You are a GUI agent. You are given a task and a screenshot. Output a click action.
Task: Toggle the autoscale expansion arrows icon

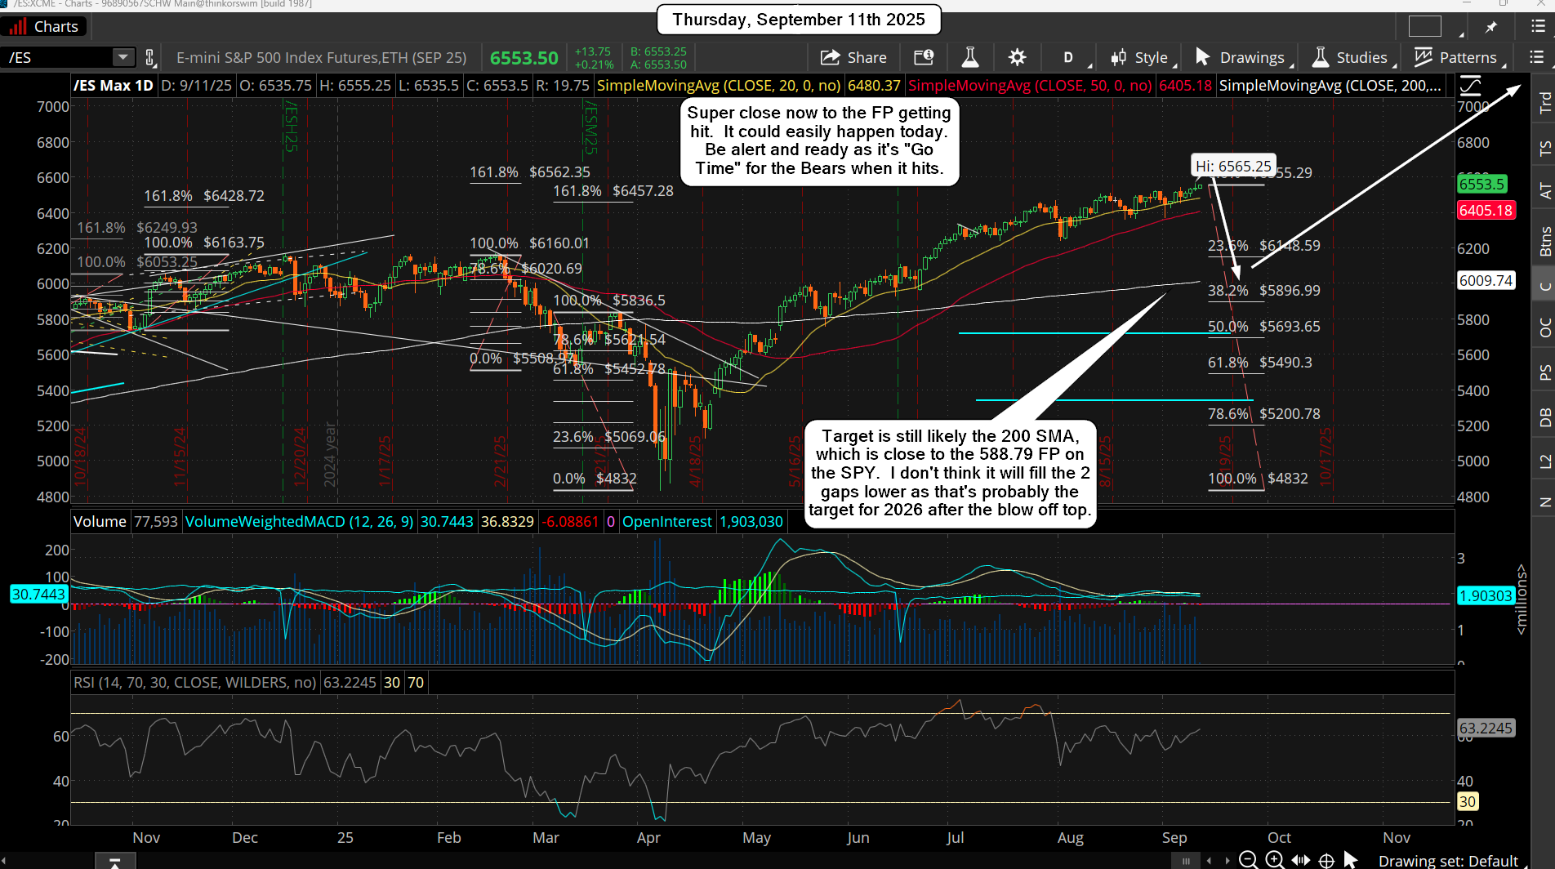[1300, 860]
